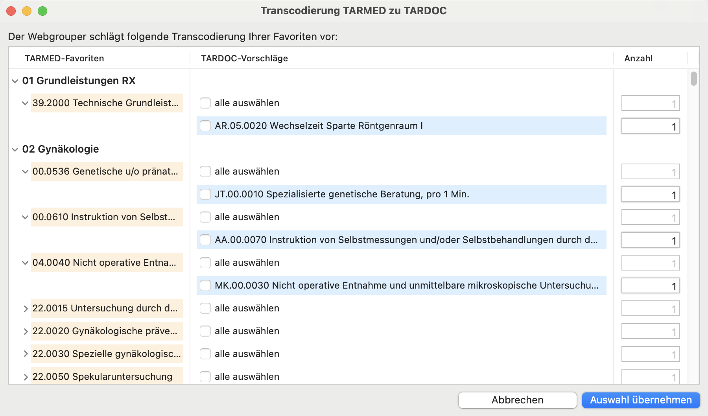Viewport: 708px width, 416px height.
Task: Expand the 22.0015 Untersuchung favorite
Action: [x=25, y=308]
